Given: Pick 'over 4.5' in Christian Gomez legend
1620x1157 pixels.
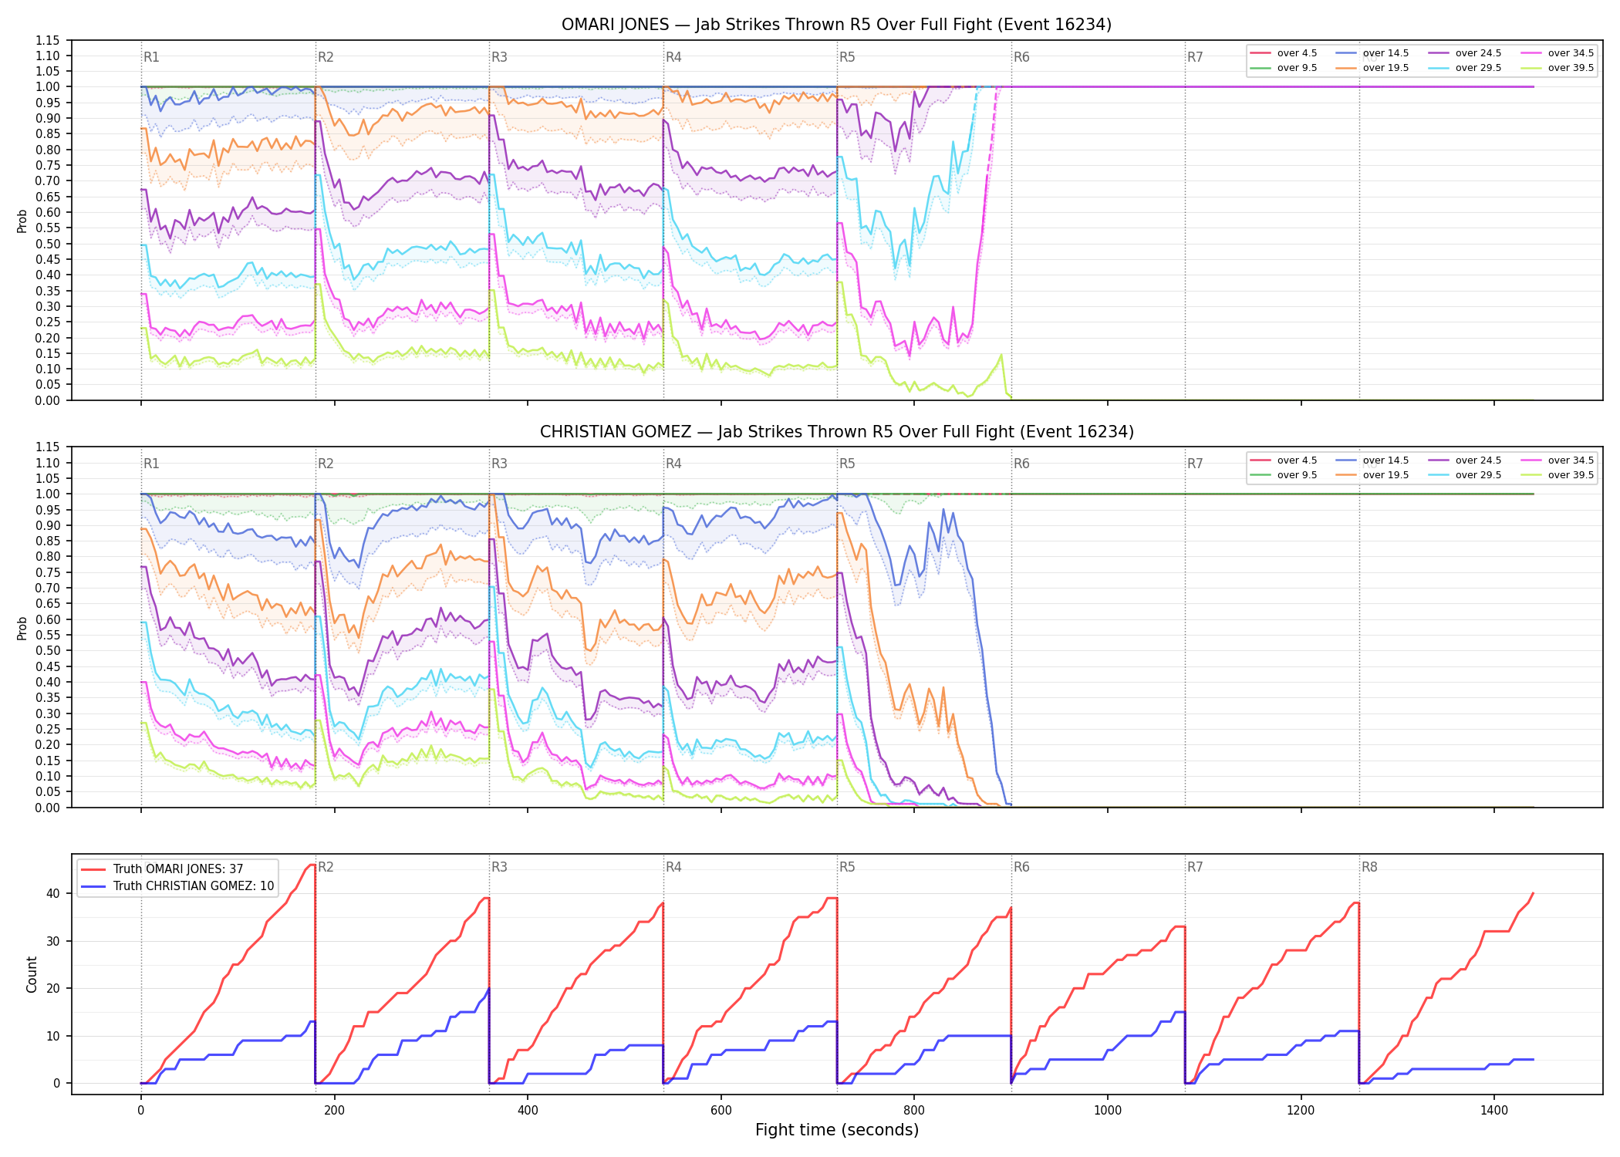Looking at the screenshot, I should tap(1284, 460).
